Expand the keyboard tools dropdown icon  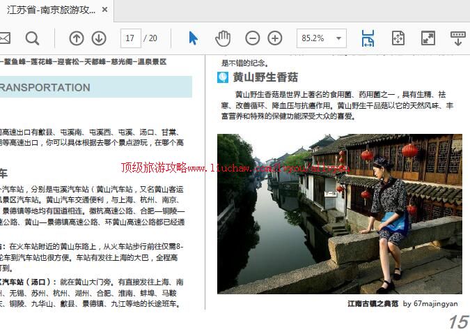coord(457,38)
